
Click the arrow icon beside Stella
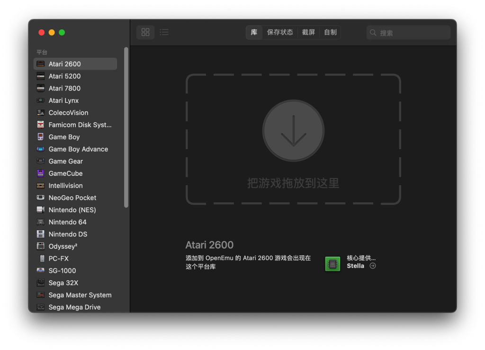point(373,266)
